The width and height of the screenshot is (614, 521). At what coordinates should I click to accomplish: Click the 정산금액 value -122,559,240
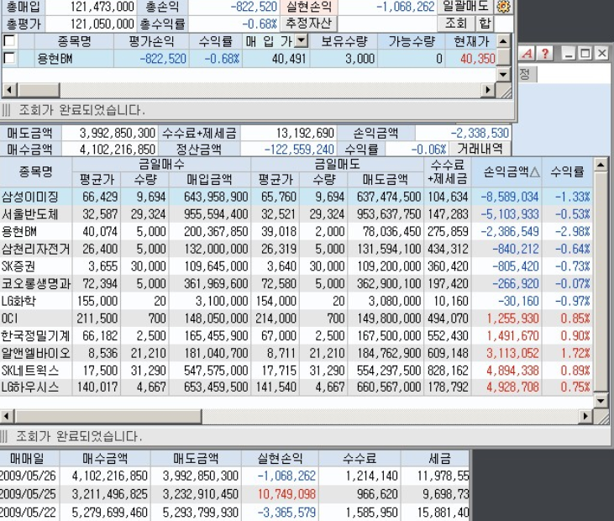click(x=299, y=149)
